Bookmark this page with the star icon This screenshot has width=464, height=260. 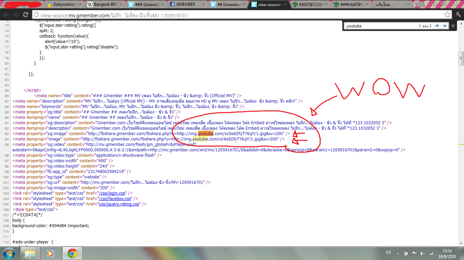447,15
